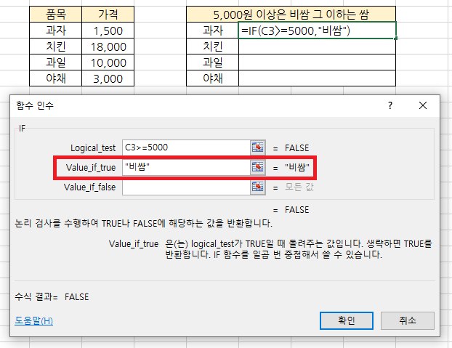Select 과자 in the 품목 table
Image resolution: width=452 pixels, height=348 pixels.
56,31
